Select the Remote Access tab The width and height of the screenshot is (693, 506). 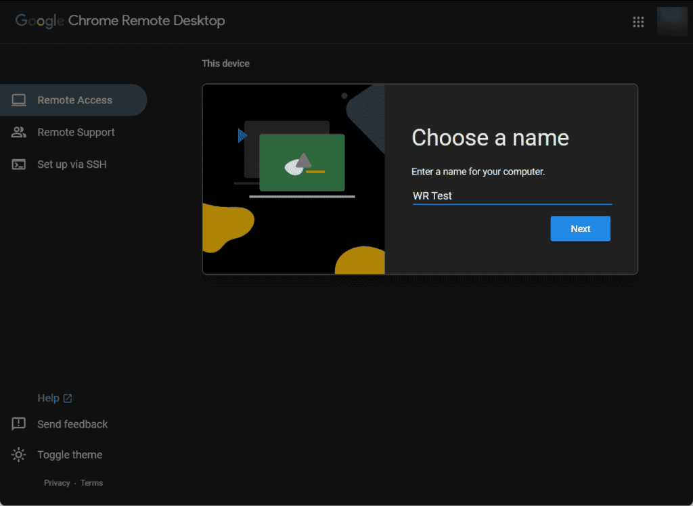pyautogui.click(x=73, y=100)
